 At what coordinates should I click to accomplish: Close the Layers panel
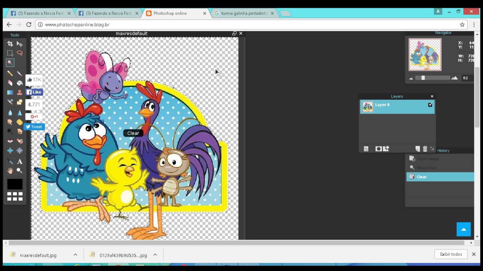pos(432,96)
